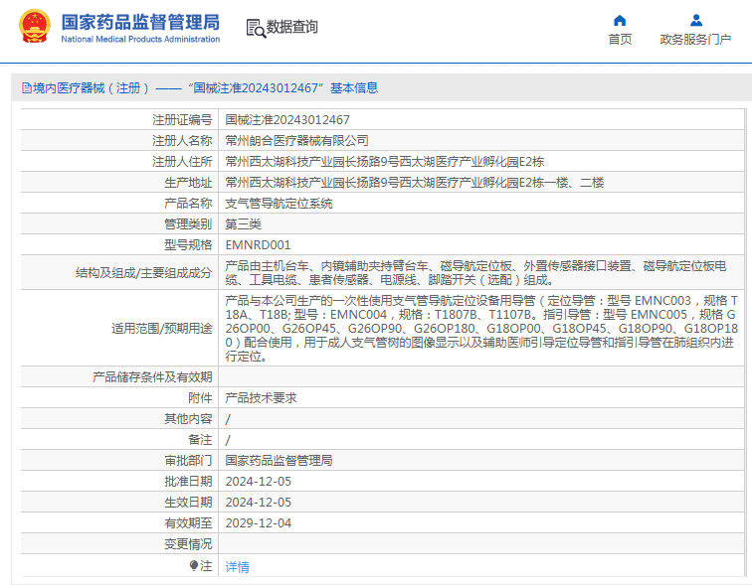This screenshot has width=752, height=585.
Task: Click the product name 支气管导航定位系统
Action: pyautogui.click(x=280, y=204)
